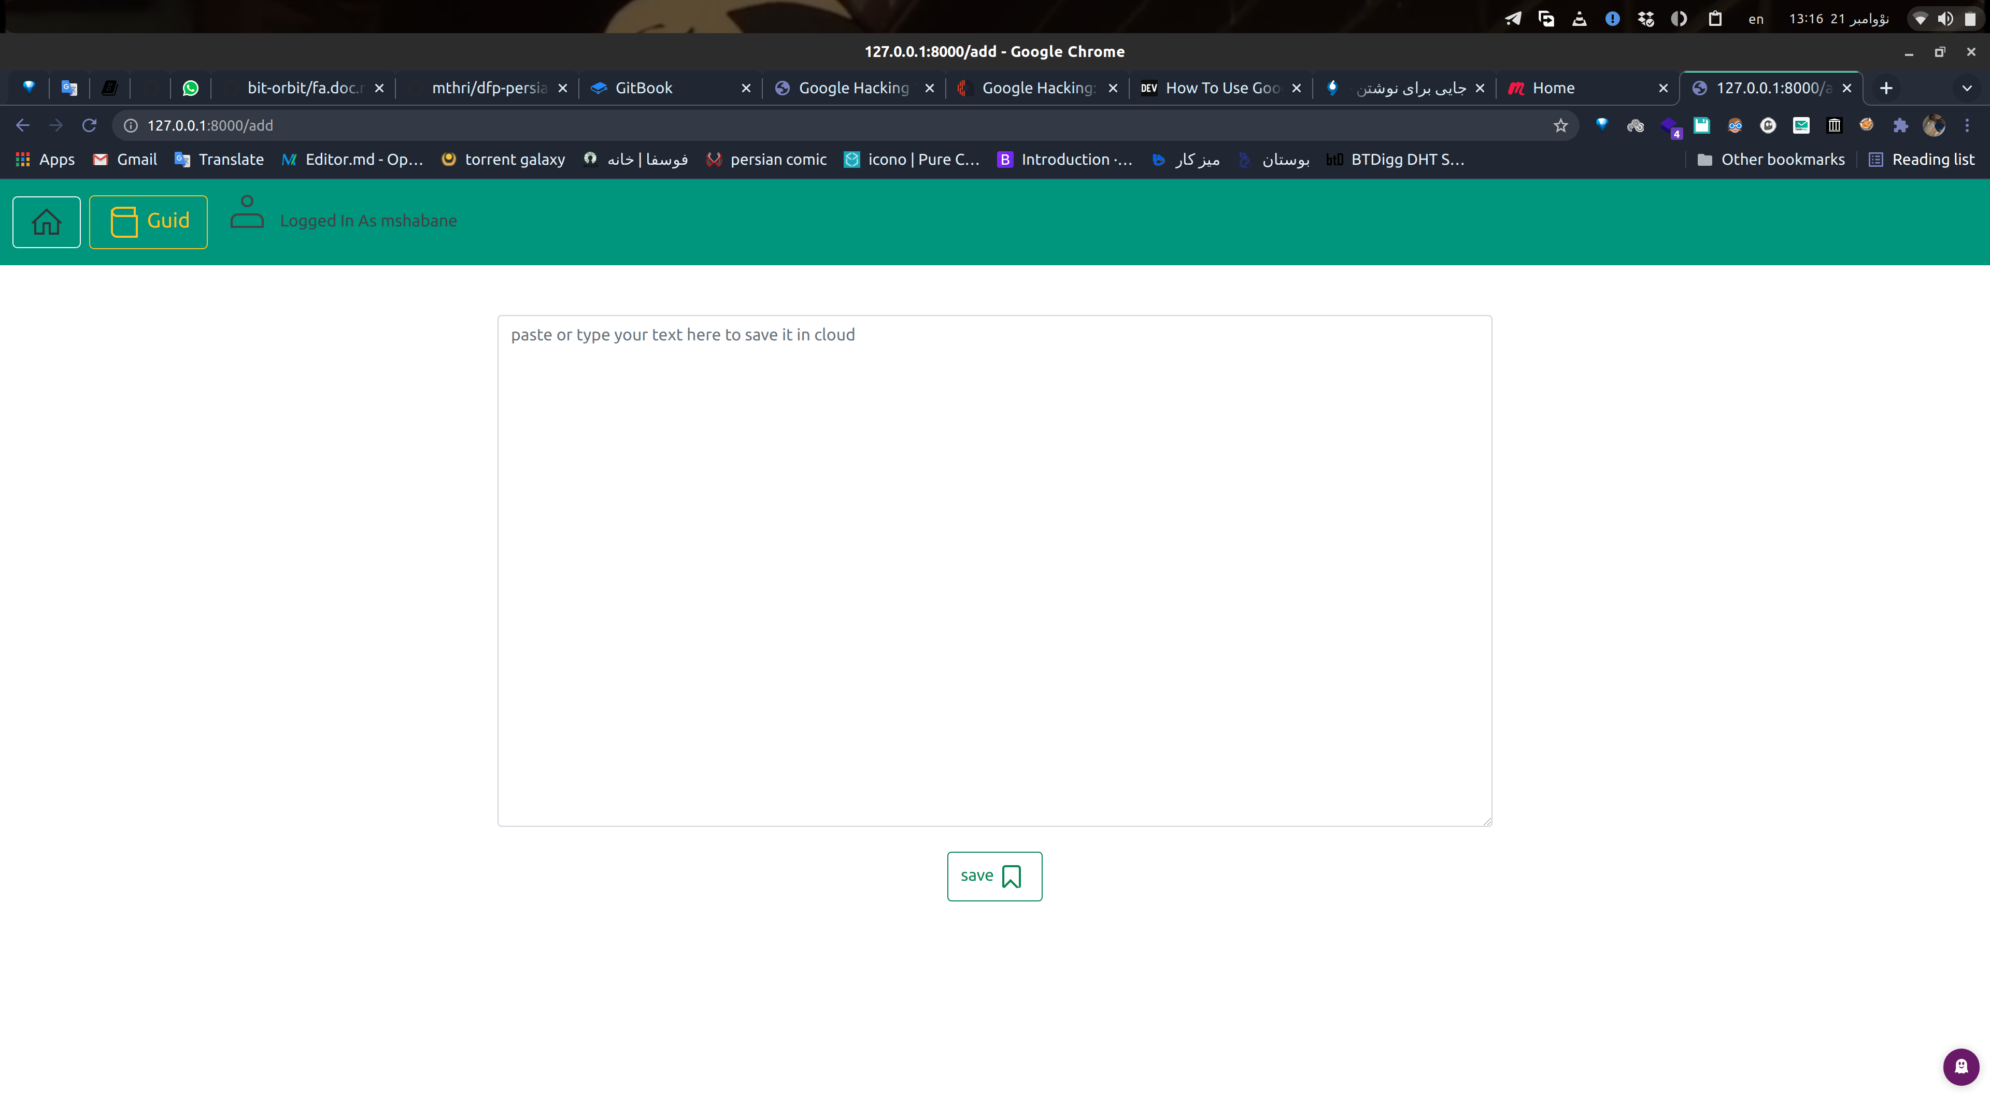Click the home icon in the navbar
The image size is (1990, 1119).
tap(47, 221)
